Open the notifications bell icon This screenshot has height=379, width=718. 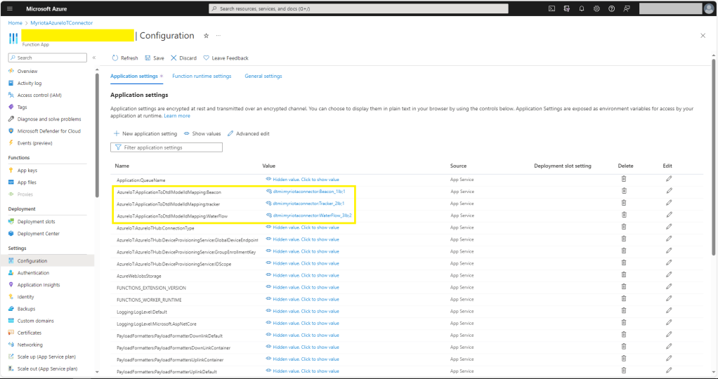click(x=582, y=8)
